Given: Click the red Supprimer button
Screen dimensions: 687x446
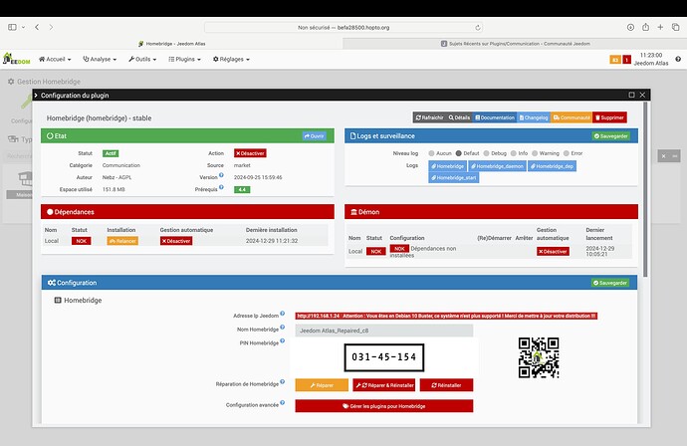Looking at the screenshot, I should pyautogui.click(x=609, y=117).
